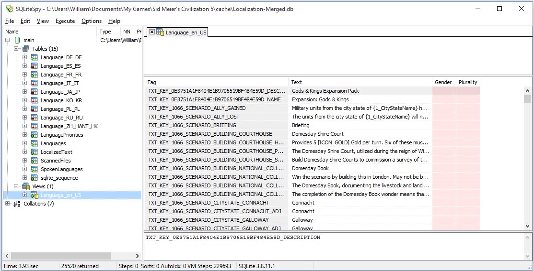
Task: Click the NN column header in tree
Action: click(127, 32)
